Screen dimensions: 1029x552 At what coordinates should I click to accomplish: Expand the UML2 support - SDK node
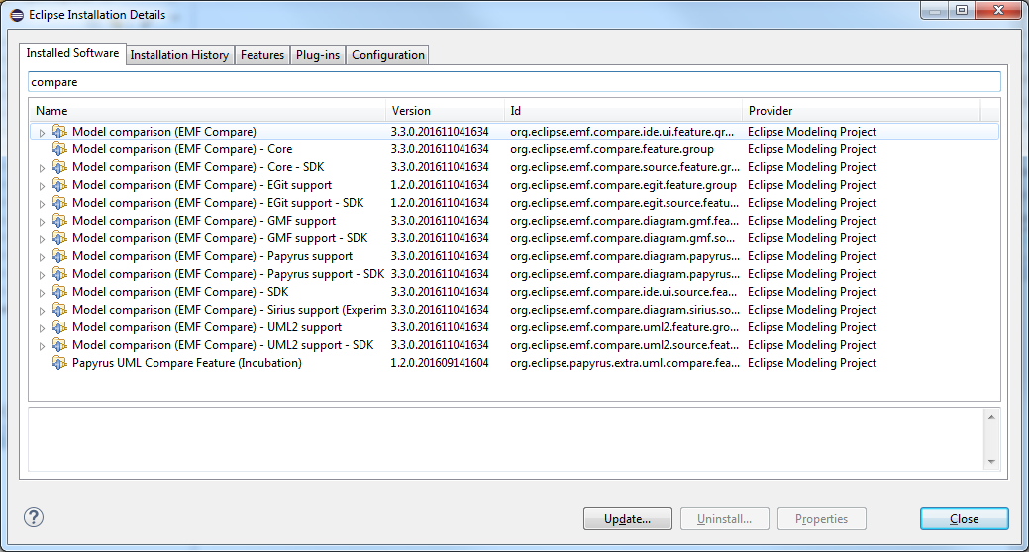tap(42, 346)
